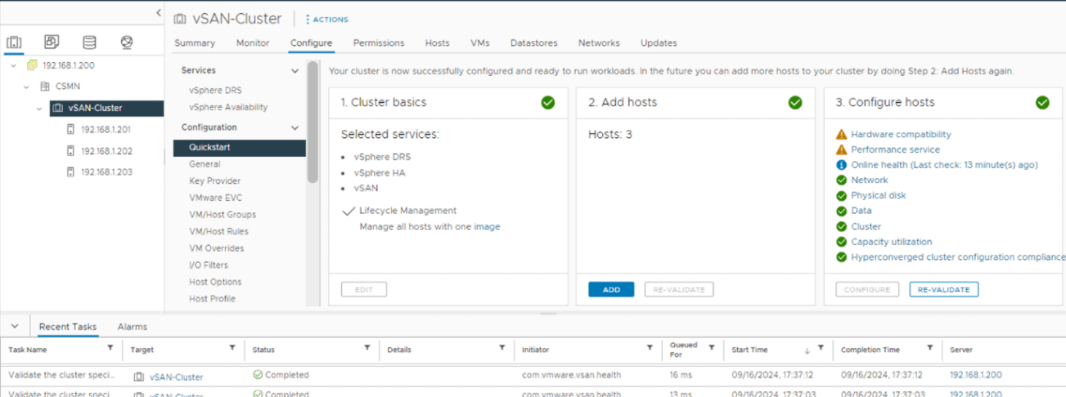Open the Datastores tab
1066x397 pixels.
[x=533, y=43]
